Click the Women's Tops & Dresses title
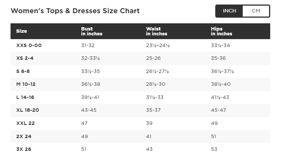283x155 pixels. (x=75, y=11)
